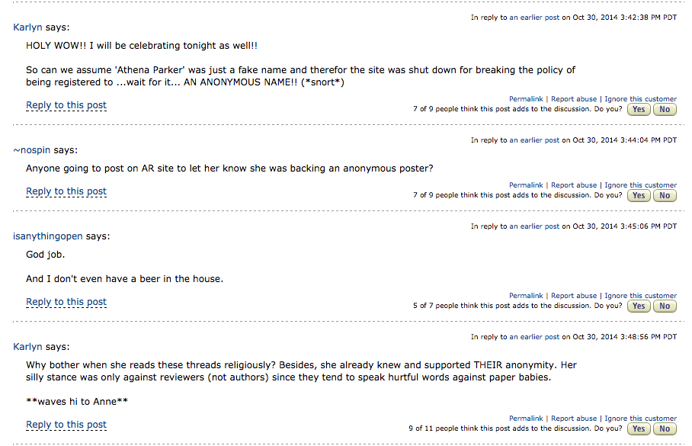
Task: Vote Yes on Karlyn's 3:48:56 PM post
Action: [x=639, y=428]
